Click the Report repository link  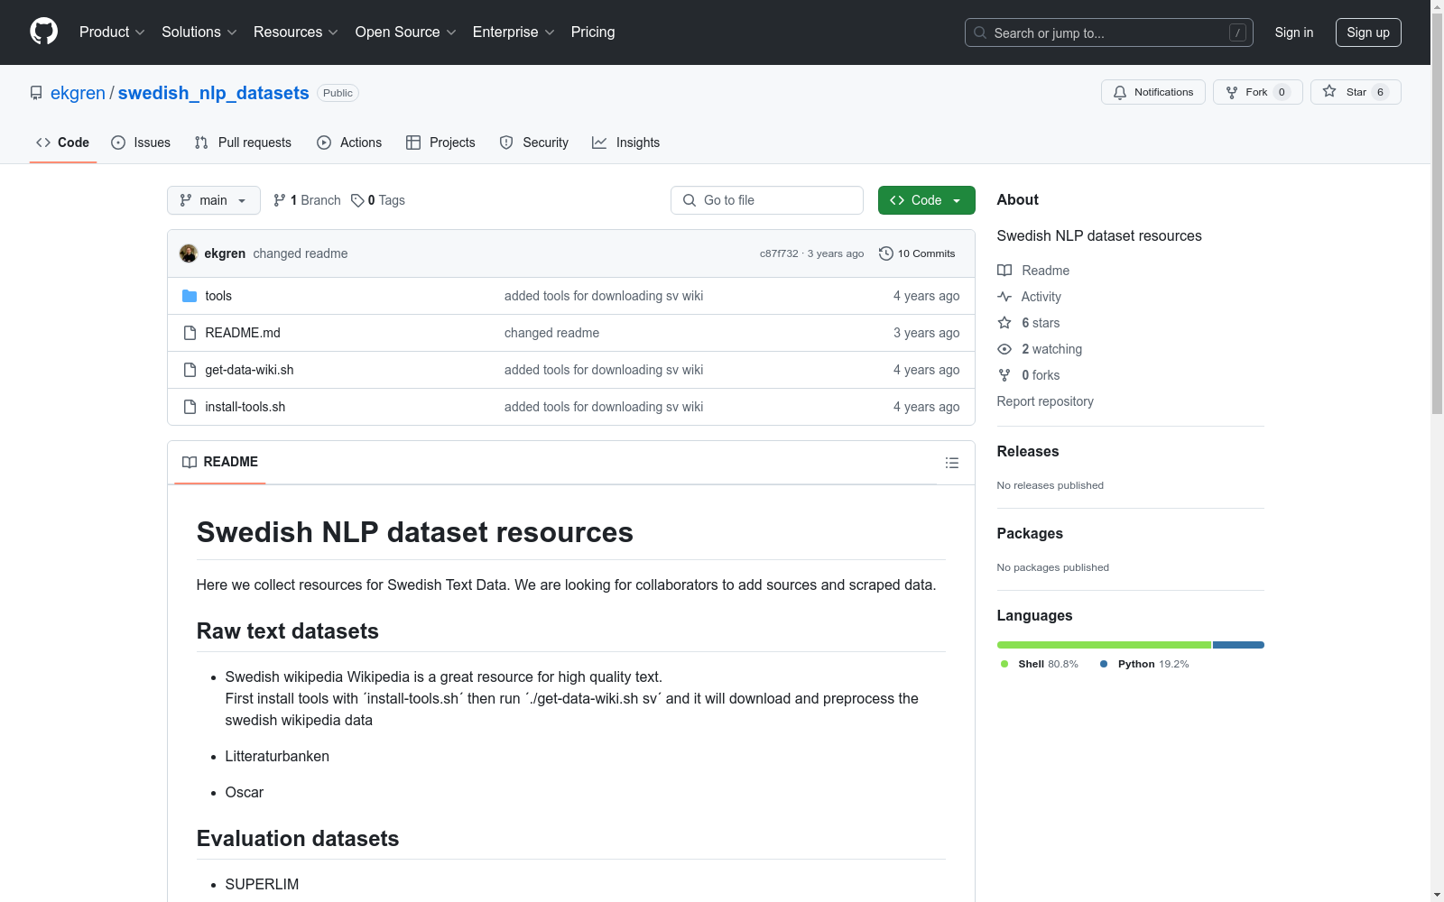coord(1045,401)
